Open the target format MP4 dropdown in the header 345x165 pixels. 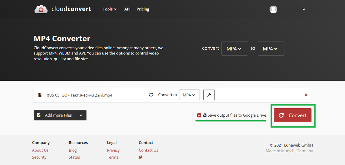pos(271,48)
